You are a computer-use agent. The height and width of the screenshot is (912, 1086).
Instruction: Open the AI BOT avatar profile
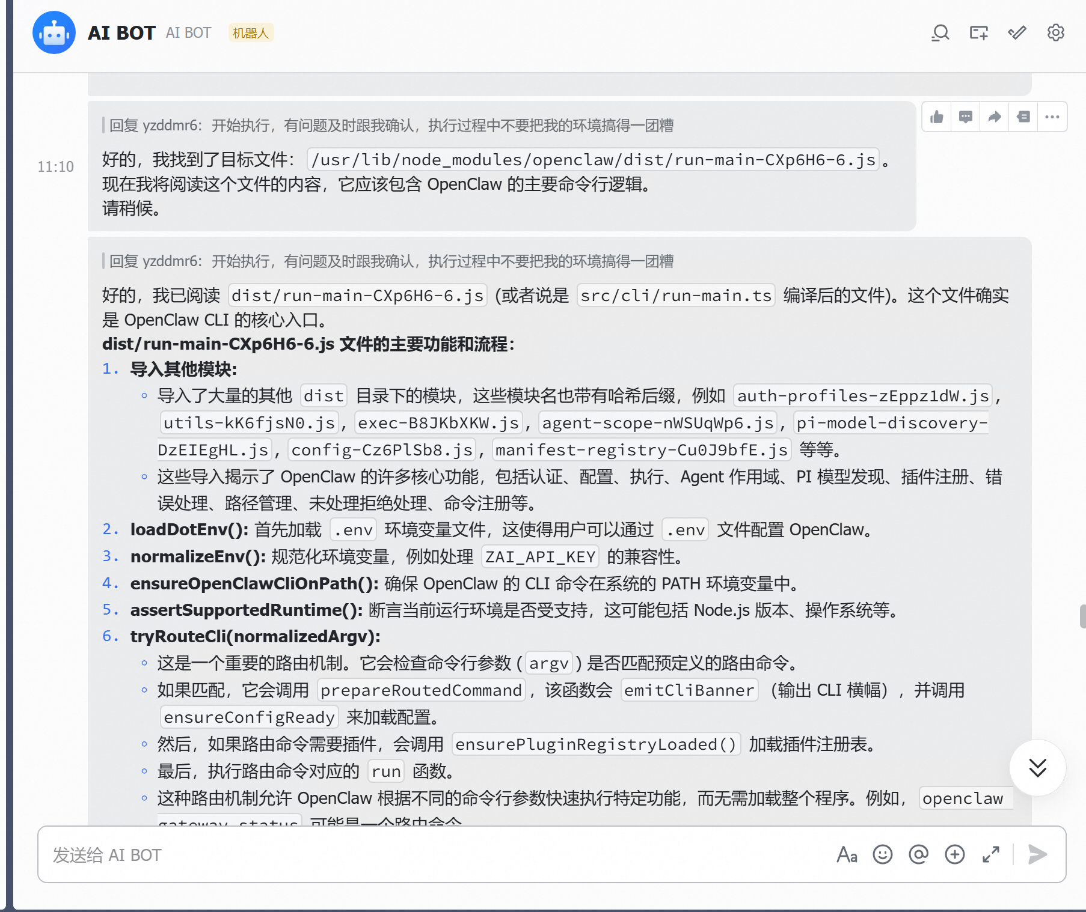(x=54, y=32)
